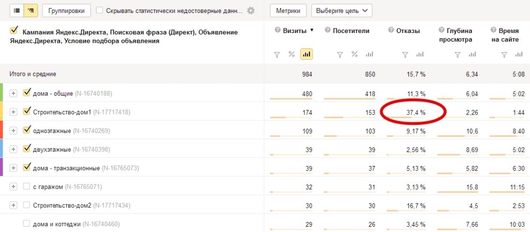Open the Группировки button
Image resolution: width=530 pixels, height=232 pixels.
click(67, 10)
